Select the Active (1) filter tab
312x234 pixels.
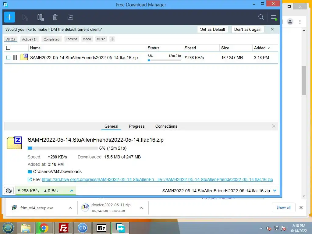[29, 39]
